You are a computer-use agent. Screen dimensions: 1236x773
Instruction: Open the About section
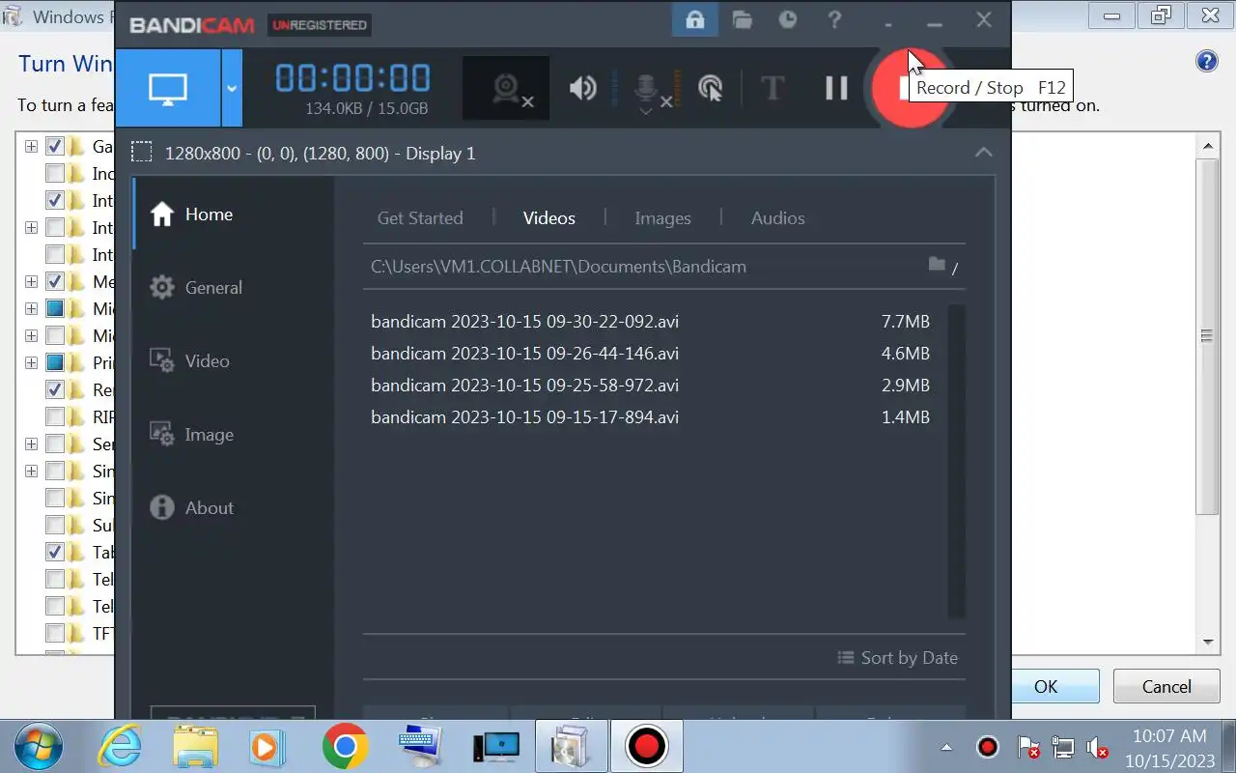pyautogui.click(x=232, y=508)
